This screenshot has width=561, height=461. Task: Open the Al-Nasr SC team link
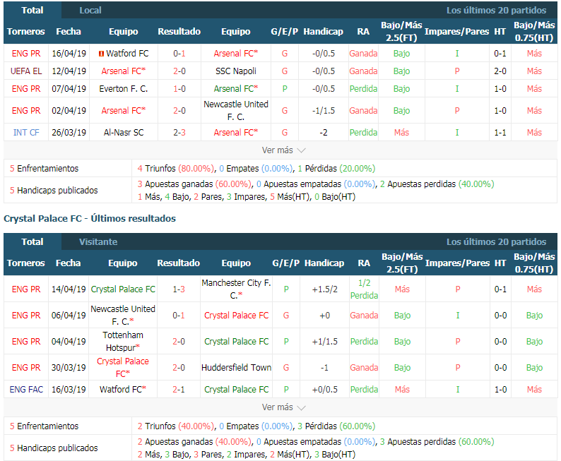[124, 132]
